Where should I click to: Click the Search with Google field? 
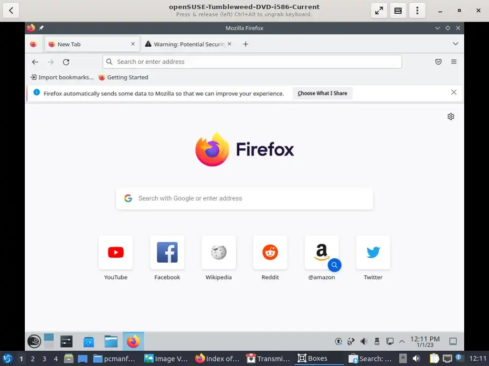(244, 198)
